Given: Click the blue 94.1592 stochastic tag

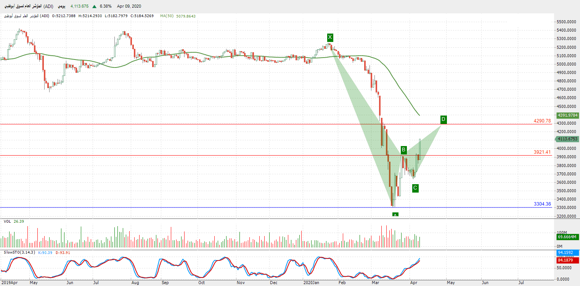Looking at the screenshot, I should click(567, 252).
